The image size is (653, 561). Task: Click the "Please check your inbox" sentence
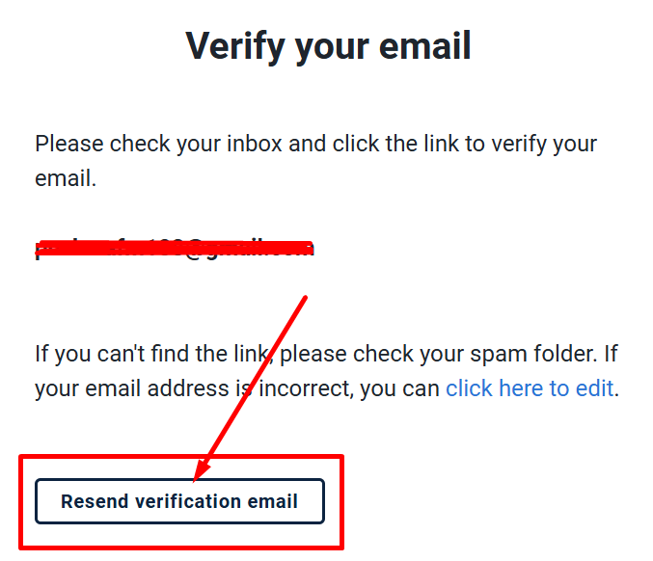click(315, 145)
